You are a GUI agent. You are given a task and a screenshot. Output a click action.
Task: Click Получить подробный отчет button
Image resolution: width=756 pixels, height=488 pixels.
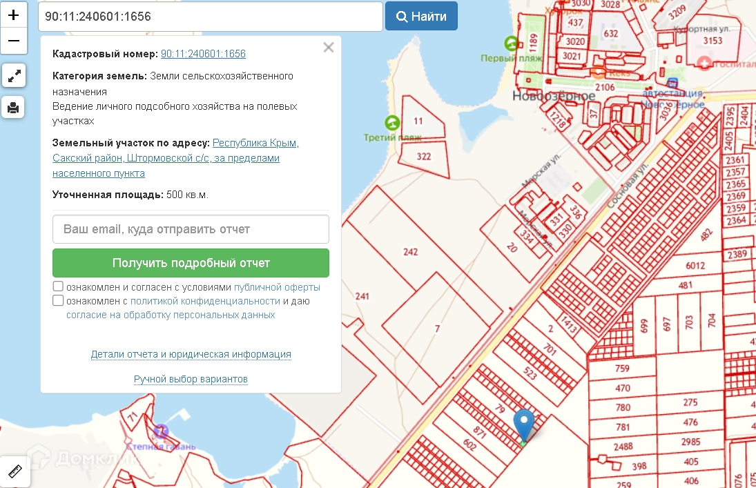(191, 263)
